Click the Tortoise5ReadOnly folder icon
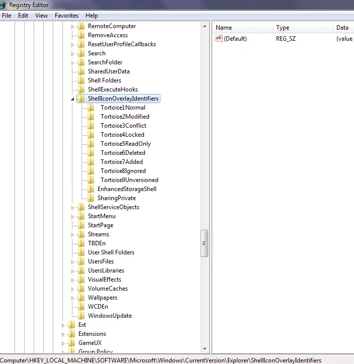 click(91, 144)
